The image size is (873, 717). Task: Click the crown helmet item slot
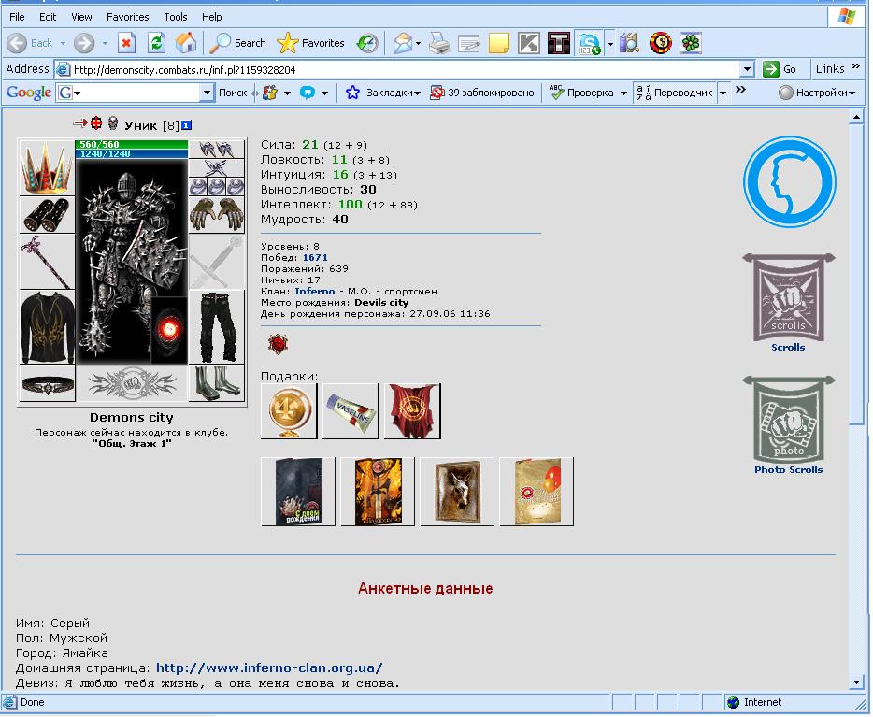47,167
